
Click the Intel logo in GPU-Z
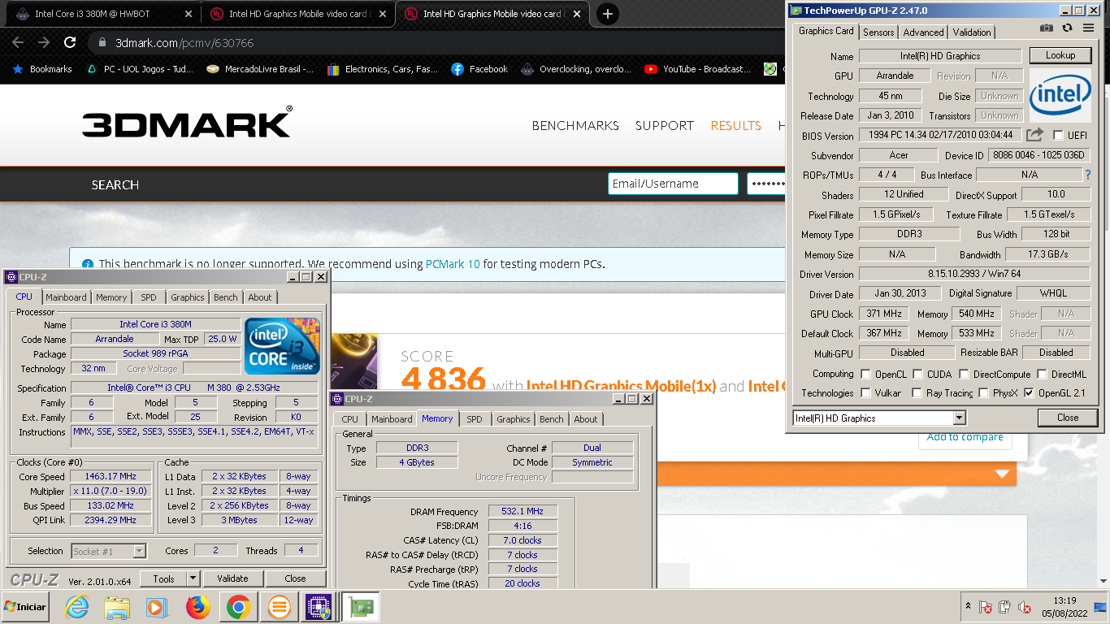tap(1060, 96)
